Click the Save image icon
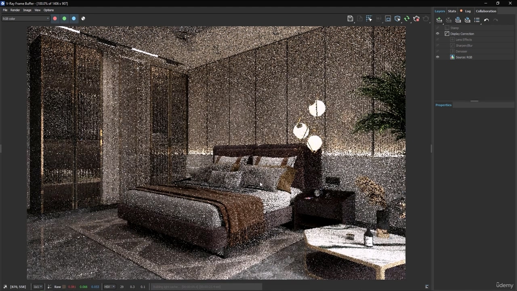The height and width of the screenshot is (291, 517). 350,19
